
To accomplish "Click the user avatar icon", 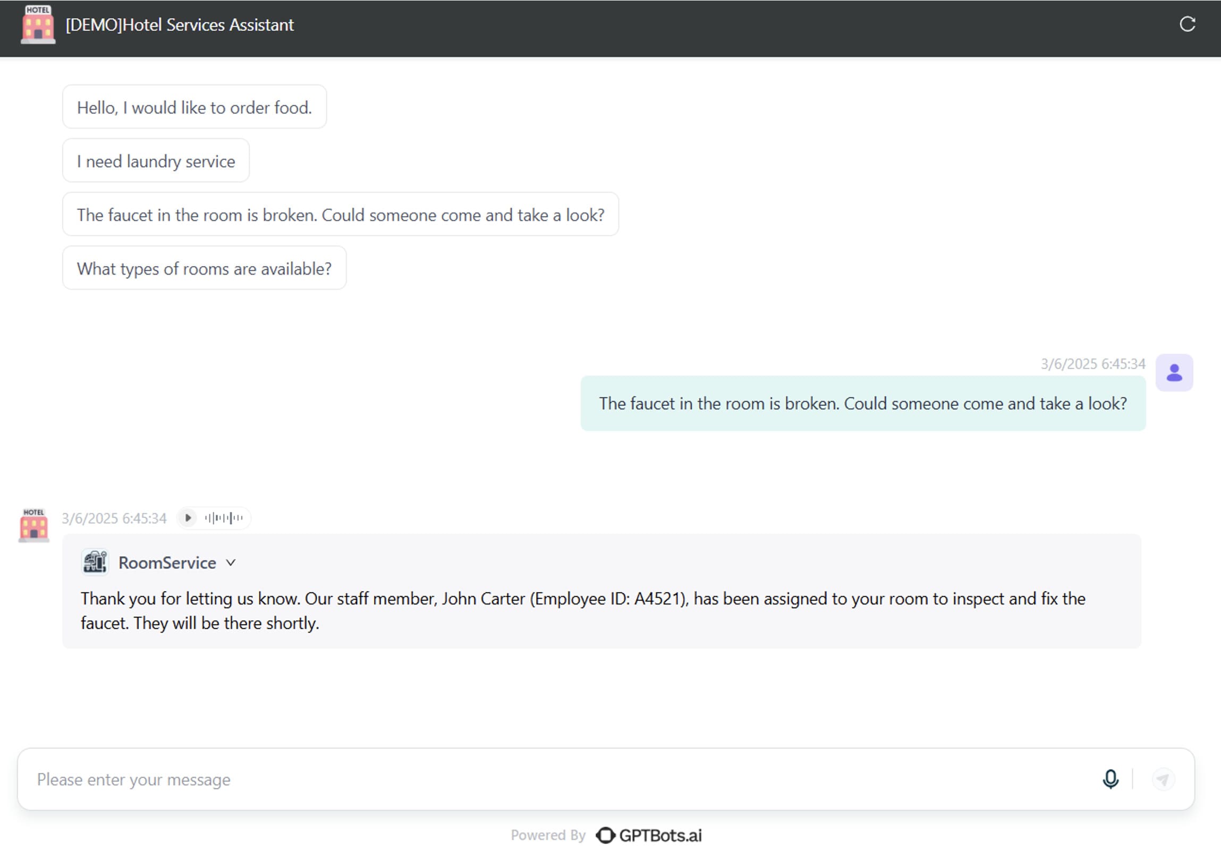I will [x=1174, y=372].
